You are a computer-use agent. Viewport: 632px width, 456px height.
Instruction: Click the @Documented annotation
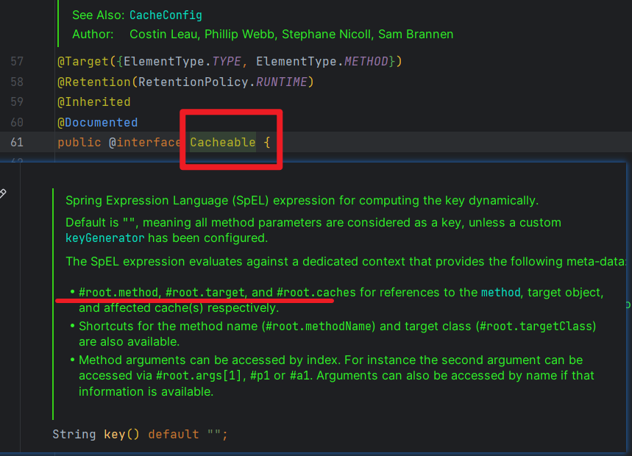pos(97,122)
